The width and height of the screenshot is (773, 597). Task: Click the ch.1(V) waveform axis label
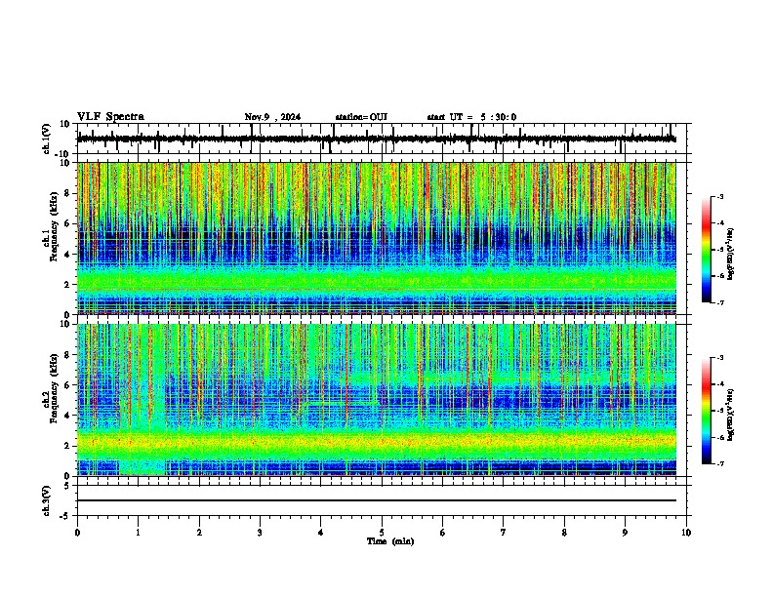coord(46,139)
